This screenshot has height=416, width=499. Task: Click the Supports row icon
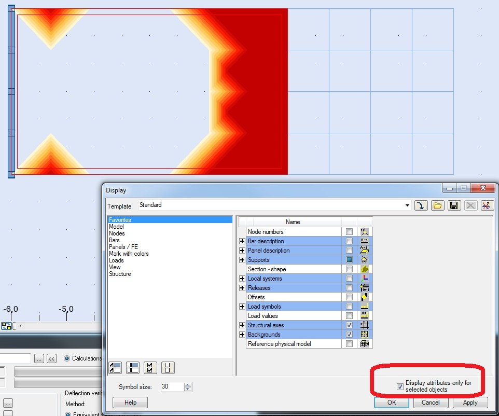(364, 260)
